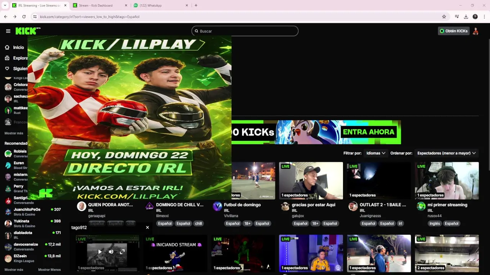Click Vivillana channel avatar
The width and height of the screenshot is (490, 275).
217,207
